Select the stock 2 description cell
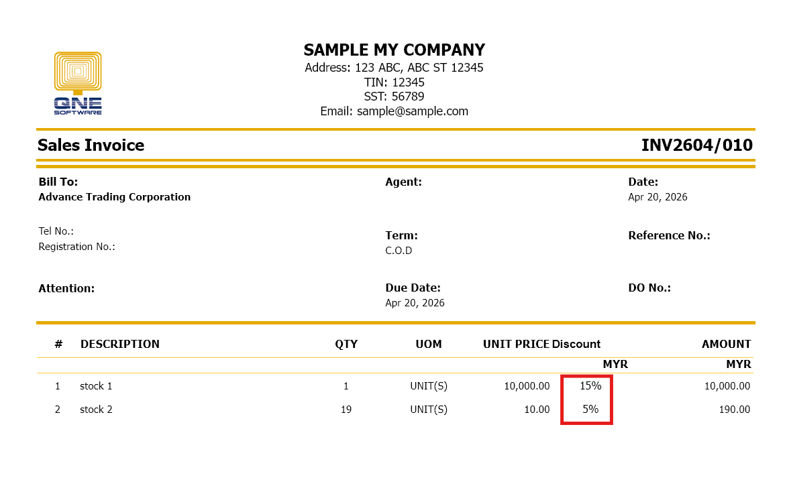The image size is (785, 488). click(x=96, y=410)
